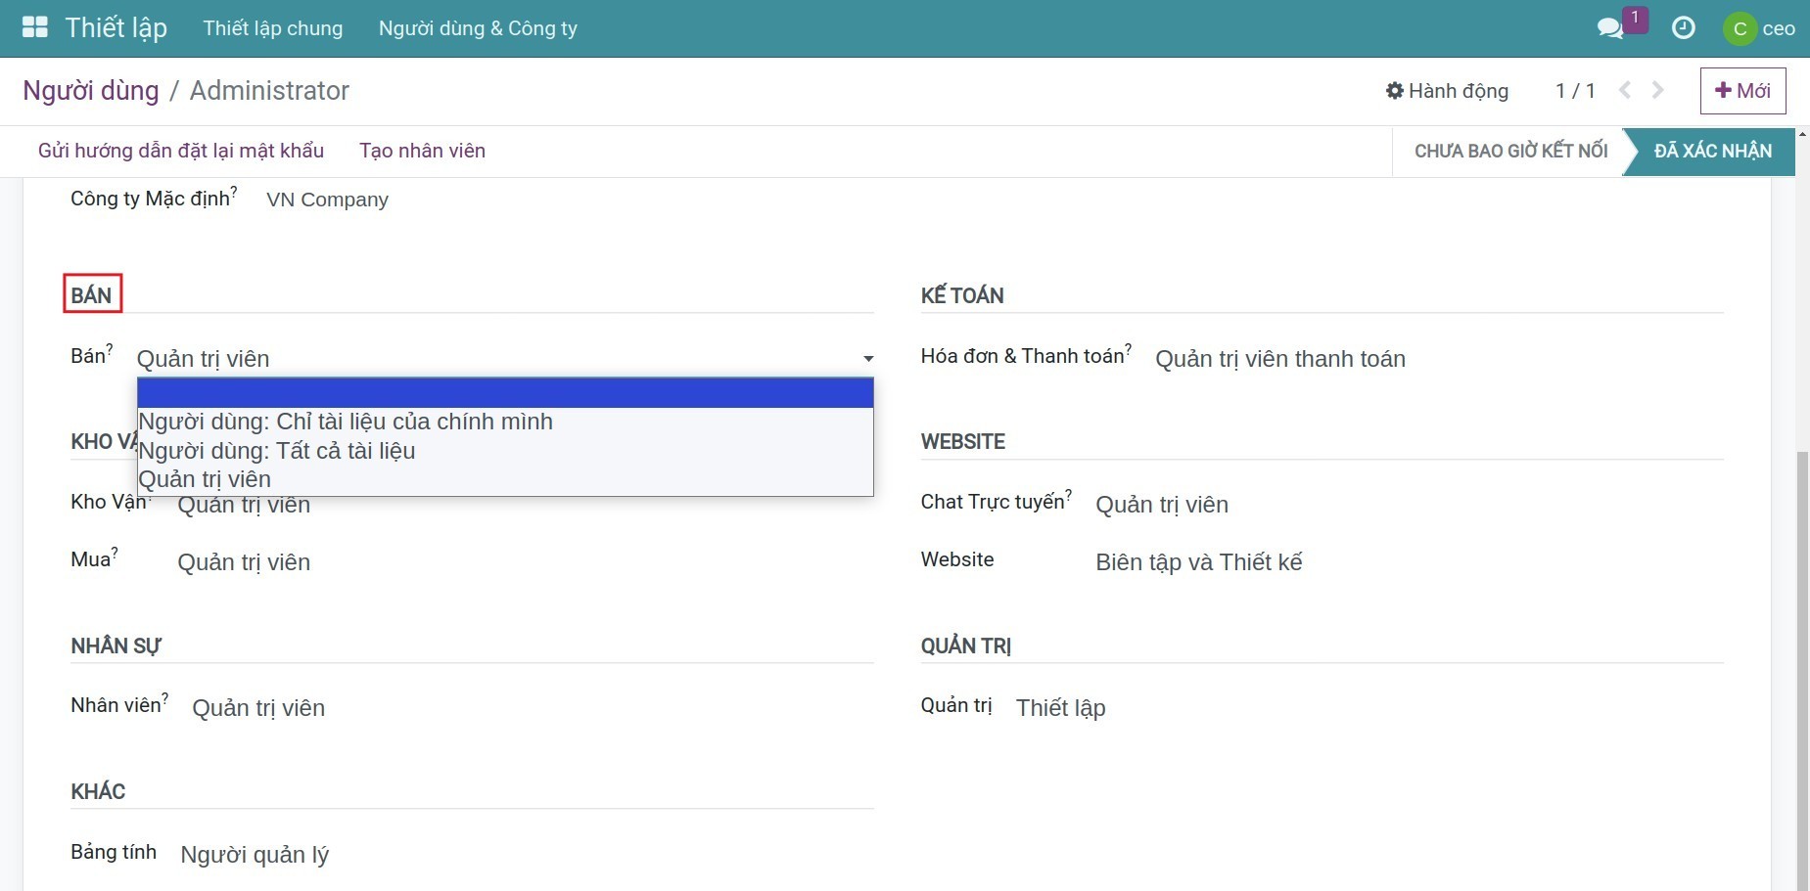1810x891 pixels.
Task: Click the Mới new record button
Action: (x=1742, y=91)
